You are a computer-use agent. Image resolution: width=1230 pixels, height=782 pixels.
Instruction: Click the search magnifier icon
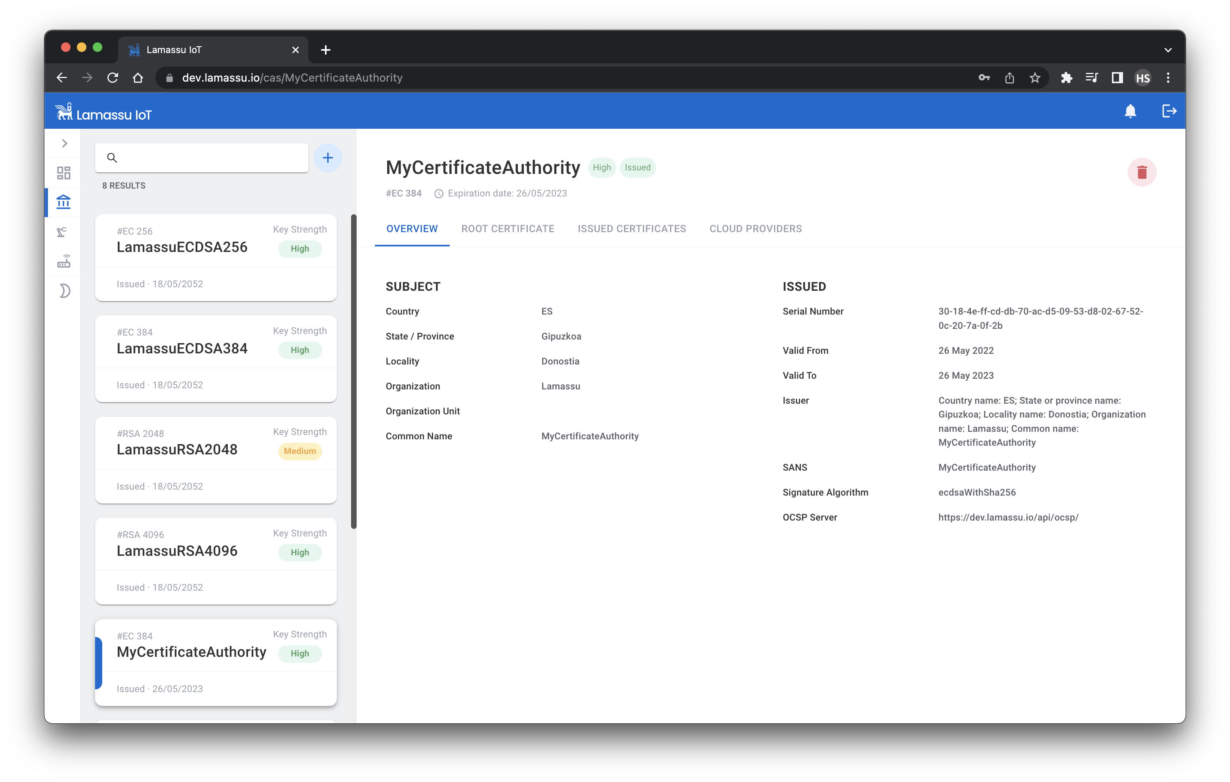[x=113, y=158]
